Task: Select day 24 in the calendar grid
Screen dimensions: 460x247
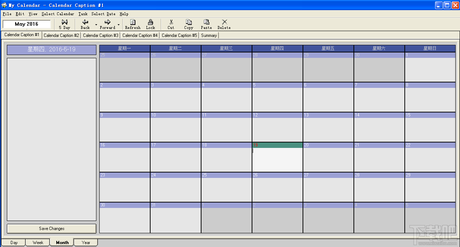Action: (175, 187)
